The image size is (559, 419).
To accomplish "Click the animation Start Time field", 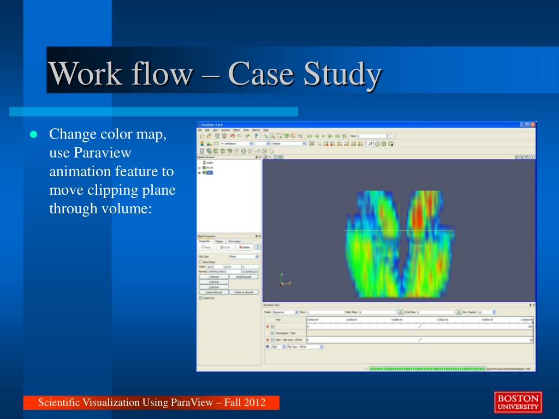I will coord(378,312).
